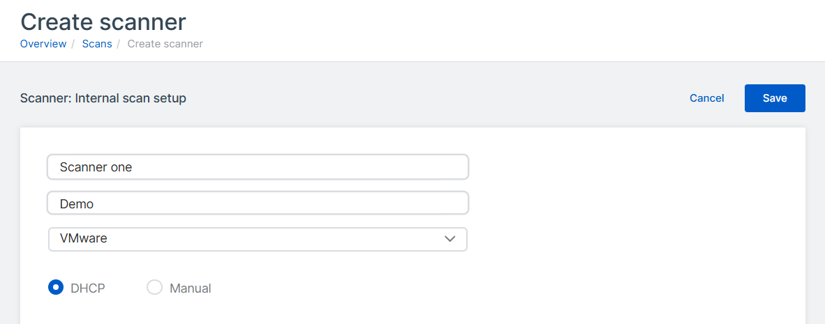Go to Overview via the breadcrumb
The height and width of the screenshot is (324, 825).
tap(43, 44)
